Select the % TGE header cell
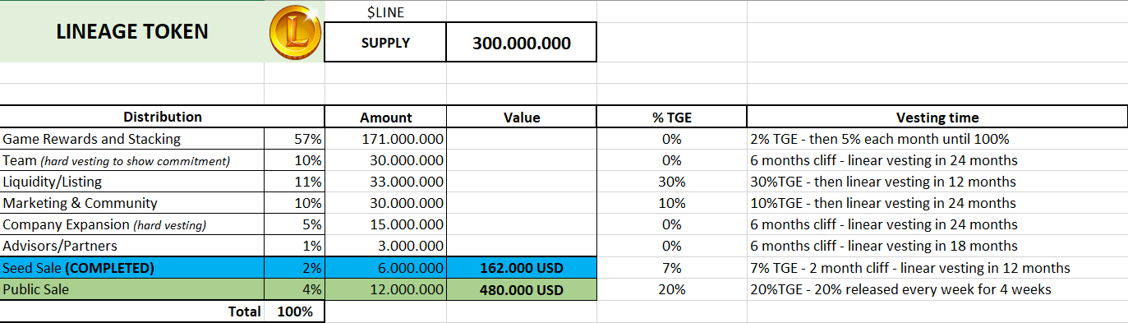Screen dimensions: 1128x323 (x=672, y=118)
